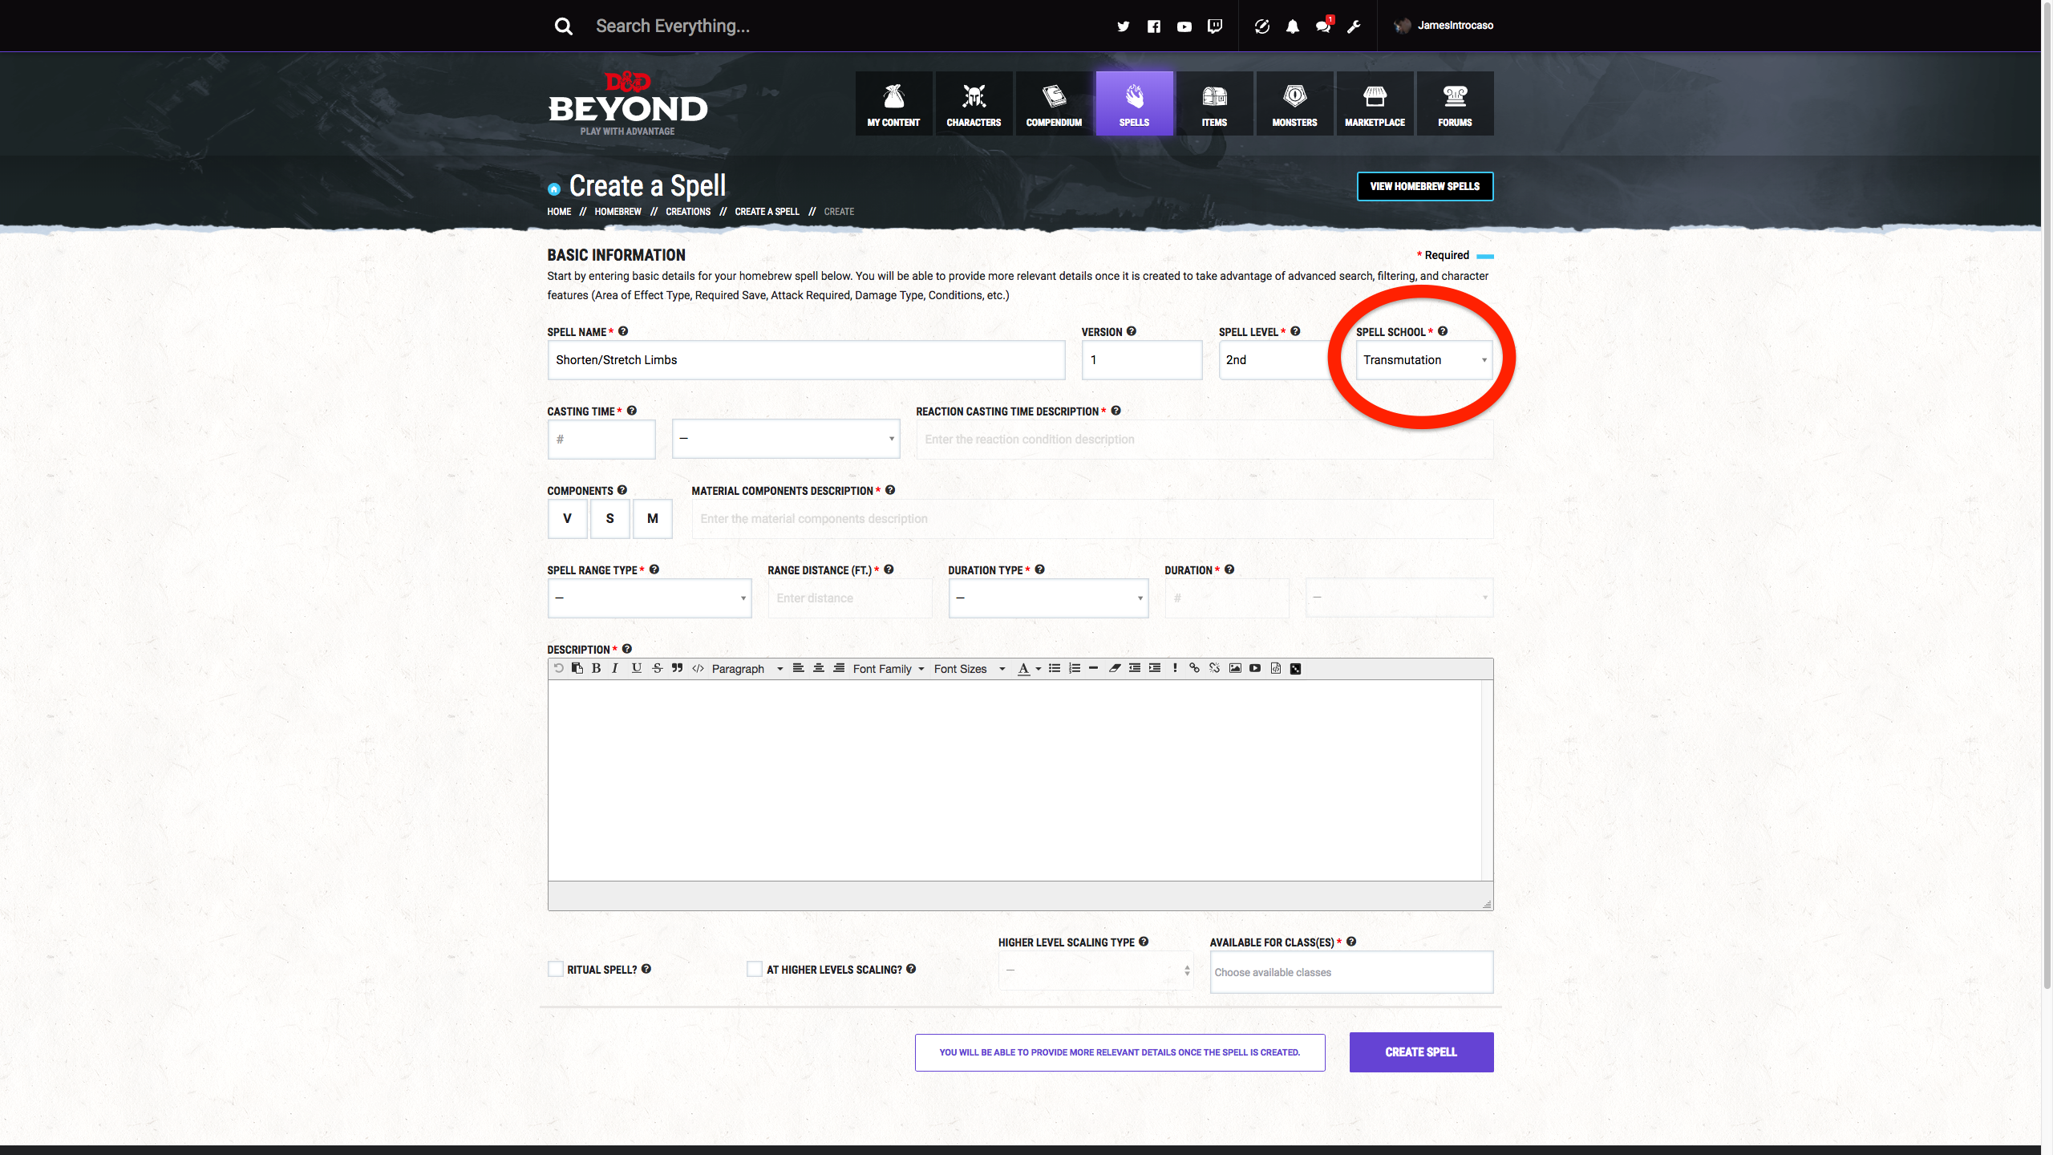Open the Items nav tab
Screen dimensions: 2053x1155
(1214, 103)
